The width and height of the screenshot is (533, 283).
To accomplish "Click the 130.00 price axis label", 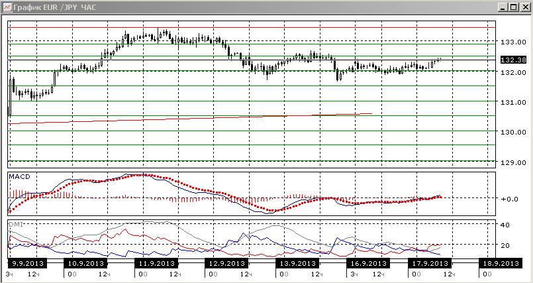I will click(512, 132).
